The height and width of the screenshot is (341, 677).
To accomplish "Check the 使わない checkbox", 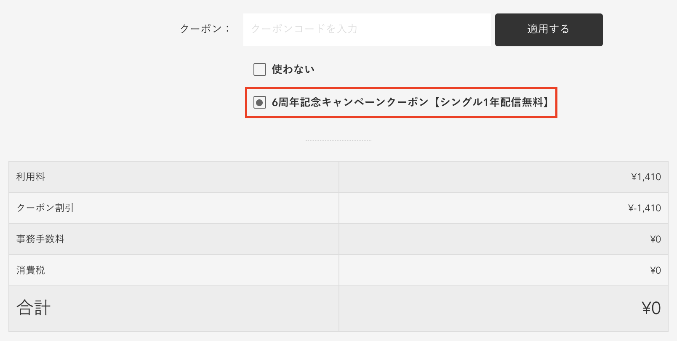I will point(259,69).
